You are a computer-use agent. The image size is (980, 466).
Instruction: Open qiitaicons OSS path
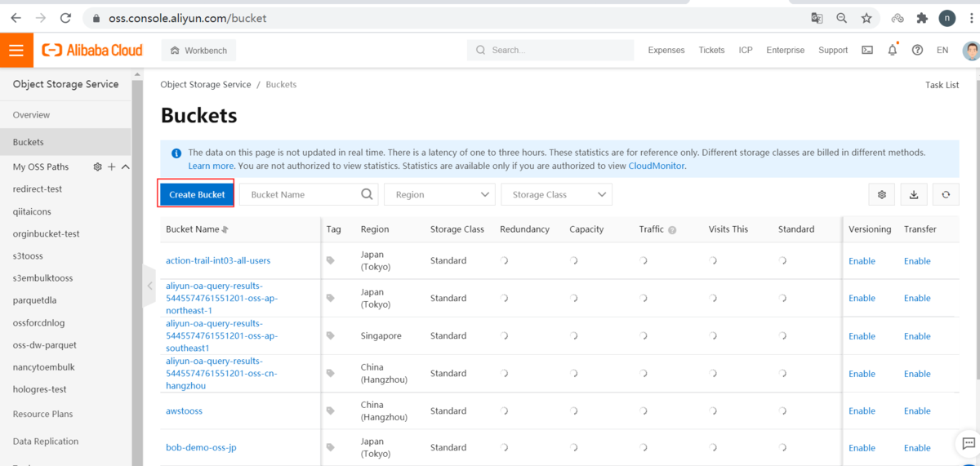tap(32, 211)
